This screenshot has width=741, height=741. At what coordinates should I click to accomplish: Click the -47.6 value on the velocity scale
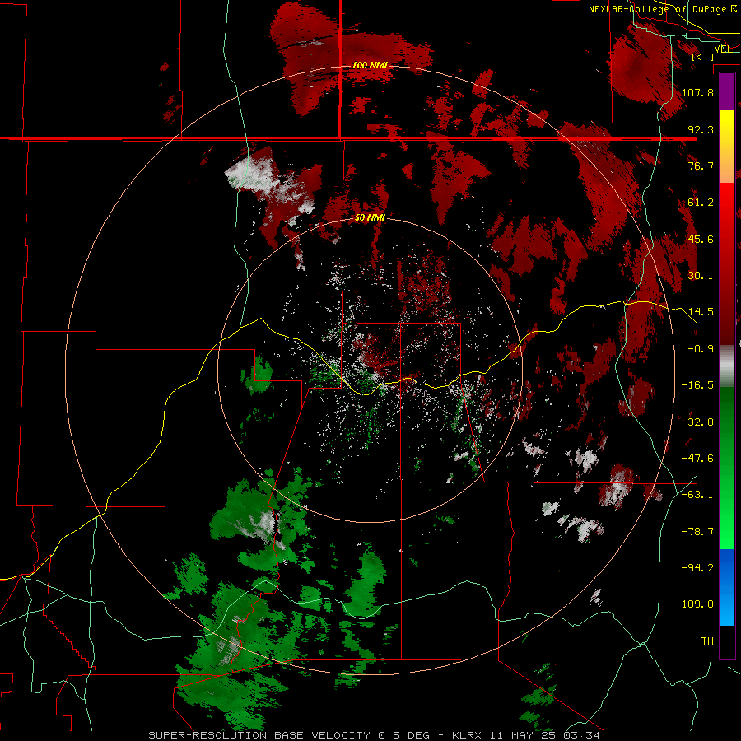pyautogui.click(x=697, y=459)
